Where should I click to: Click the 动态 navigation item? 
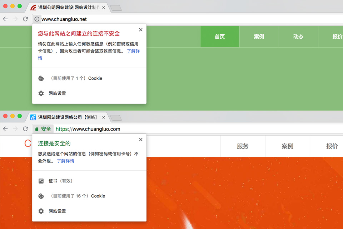(298, 36)
